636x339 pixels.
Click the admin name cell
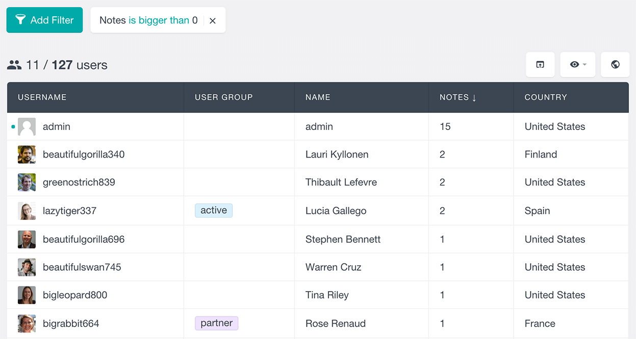coord(319,126)
